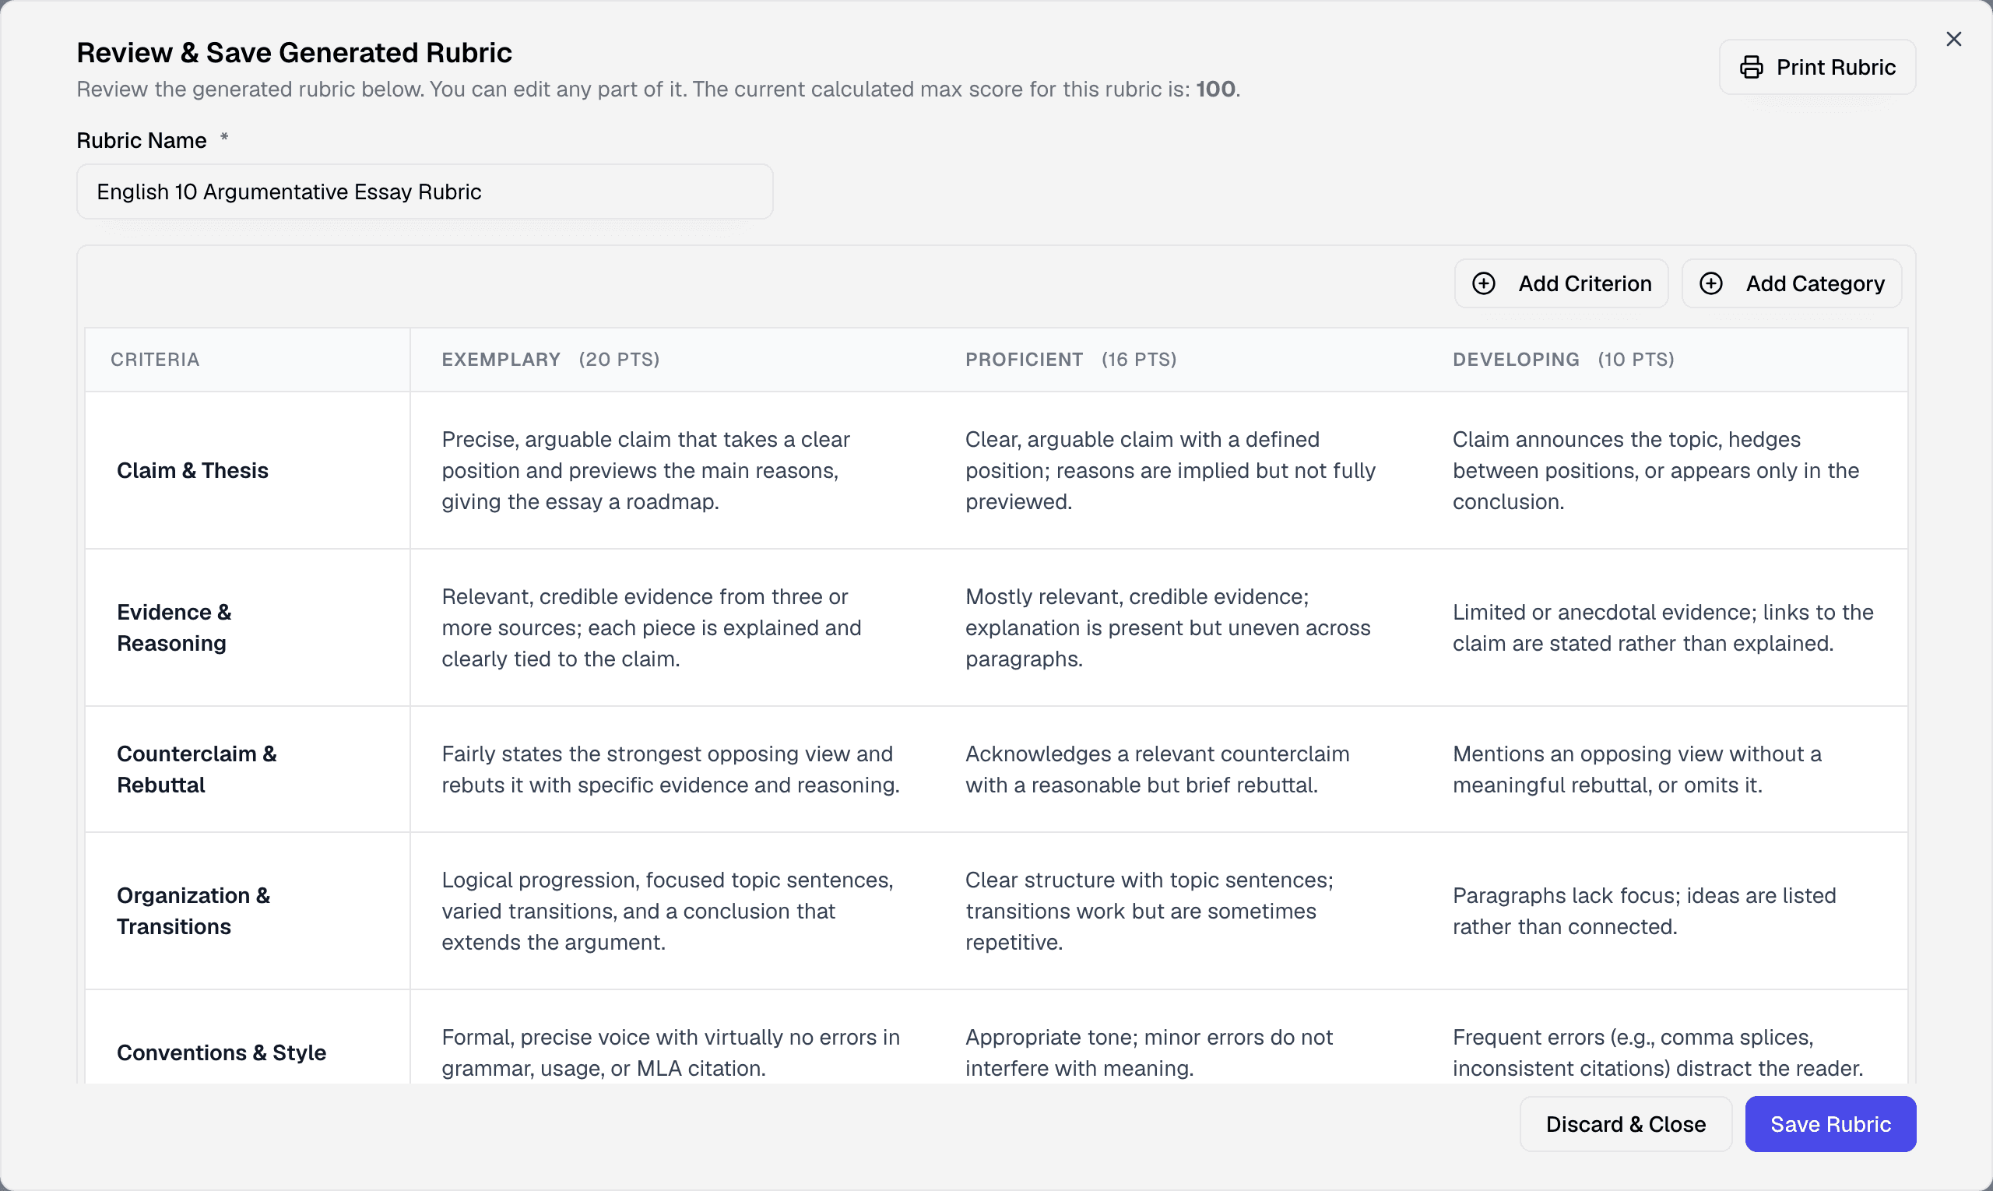
Task: Edit cell 'Clear structure with topic sentences'
Action: (x=1149, y=911)
